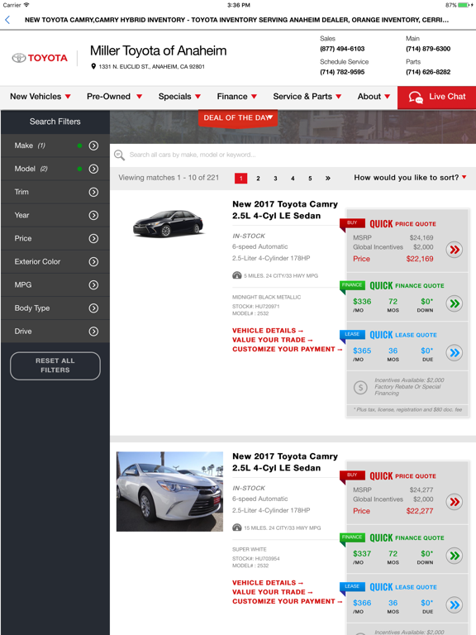Click the Miller Toyota of Anaheim title
476x635 pixels.
tap(159, 51)
